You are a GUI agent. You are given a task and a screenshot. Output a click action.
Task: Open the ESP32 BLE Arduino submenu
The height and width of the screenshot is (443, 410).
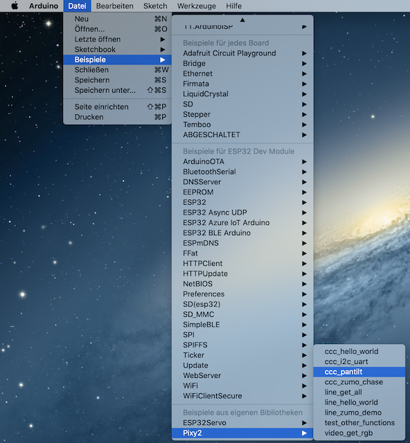242,233
